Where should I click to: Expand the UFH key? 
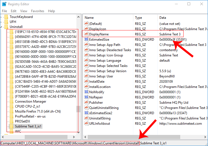1,22
